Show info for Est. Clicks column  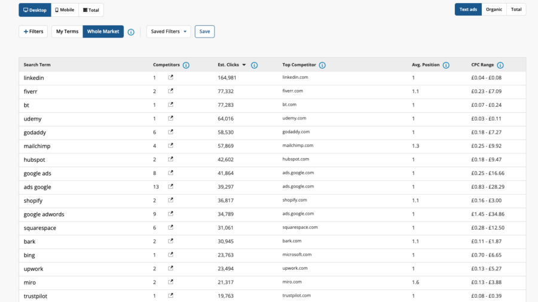tap(254, 65)
